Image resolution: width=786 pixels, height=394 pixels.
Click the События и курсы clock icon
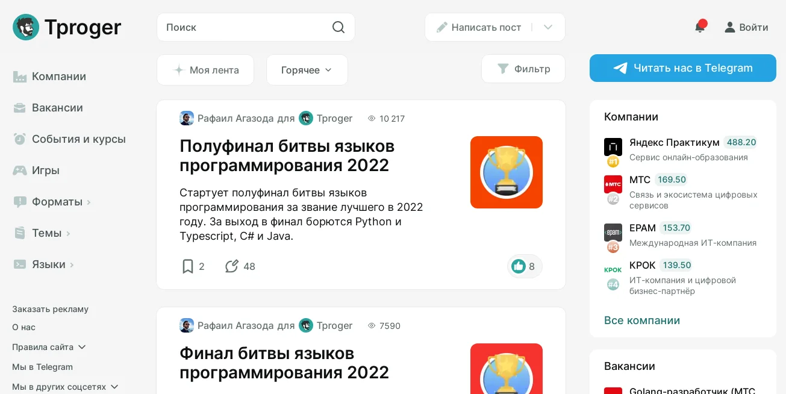pyautogui.click(x=20, y=139)
